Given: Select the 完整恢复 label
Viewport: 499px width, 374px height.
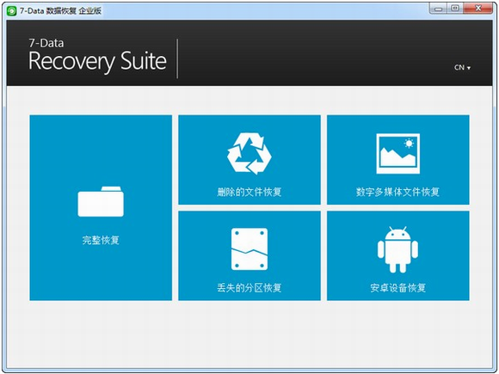Looking at the screenshot, I should tap(101, 240).
